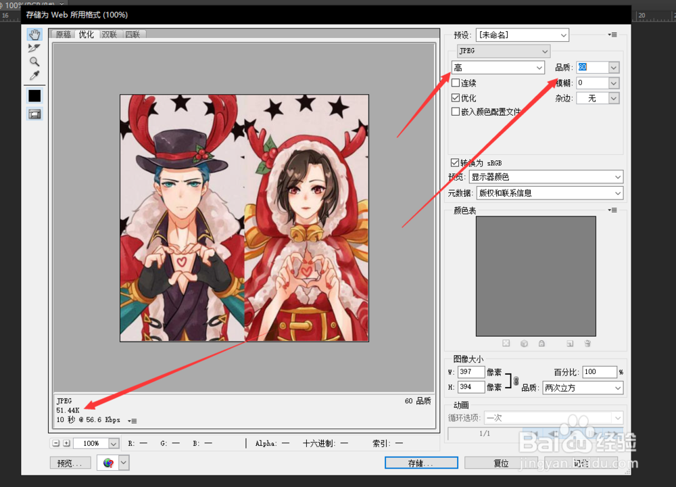The height and width of the screenshot is (487, 676).
Task: Uncheck the 转换为 sRGB checkbox
Action: tap(455, 162)
